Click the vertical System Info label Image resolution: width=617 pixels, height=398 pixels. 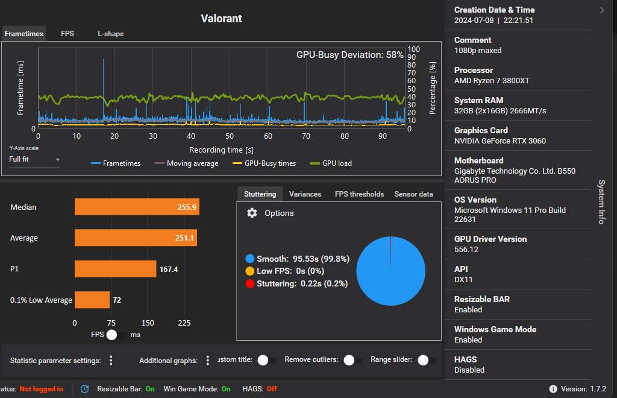point(602,201)
